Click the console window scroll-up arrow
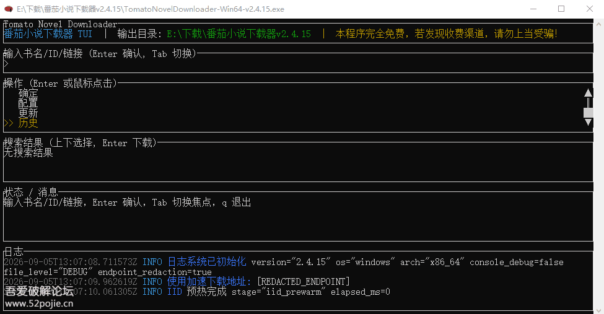Viewport: 604px width, 314px height. [598, 24]
